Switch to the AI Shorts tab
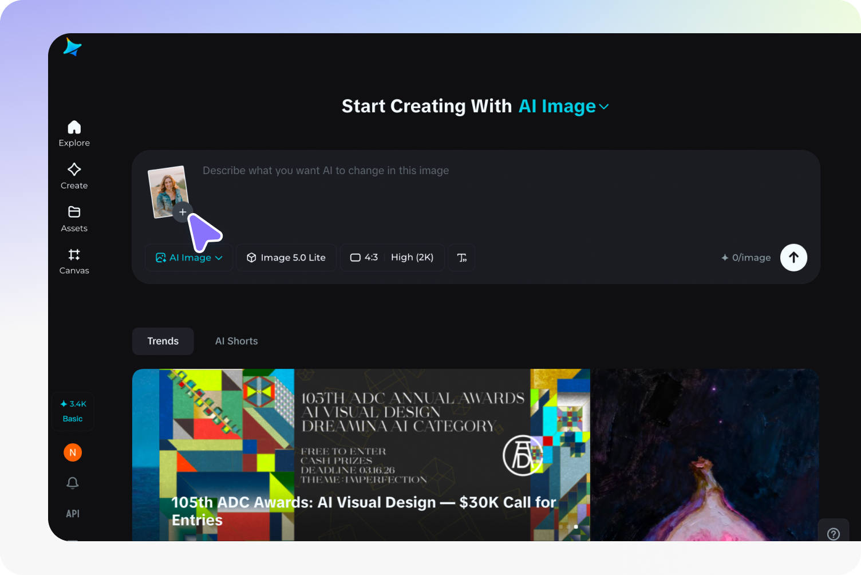 point(236,341)
